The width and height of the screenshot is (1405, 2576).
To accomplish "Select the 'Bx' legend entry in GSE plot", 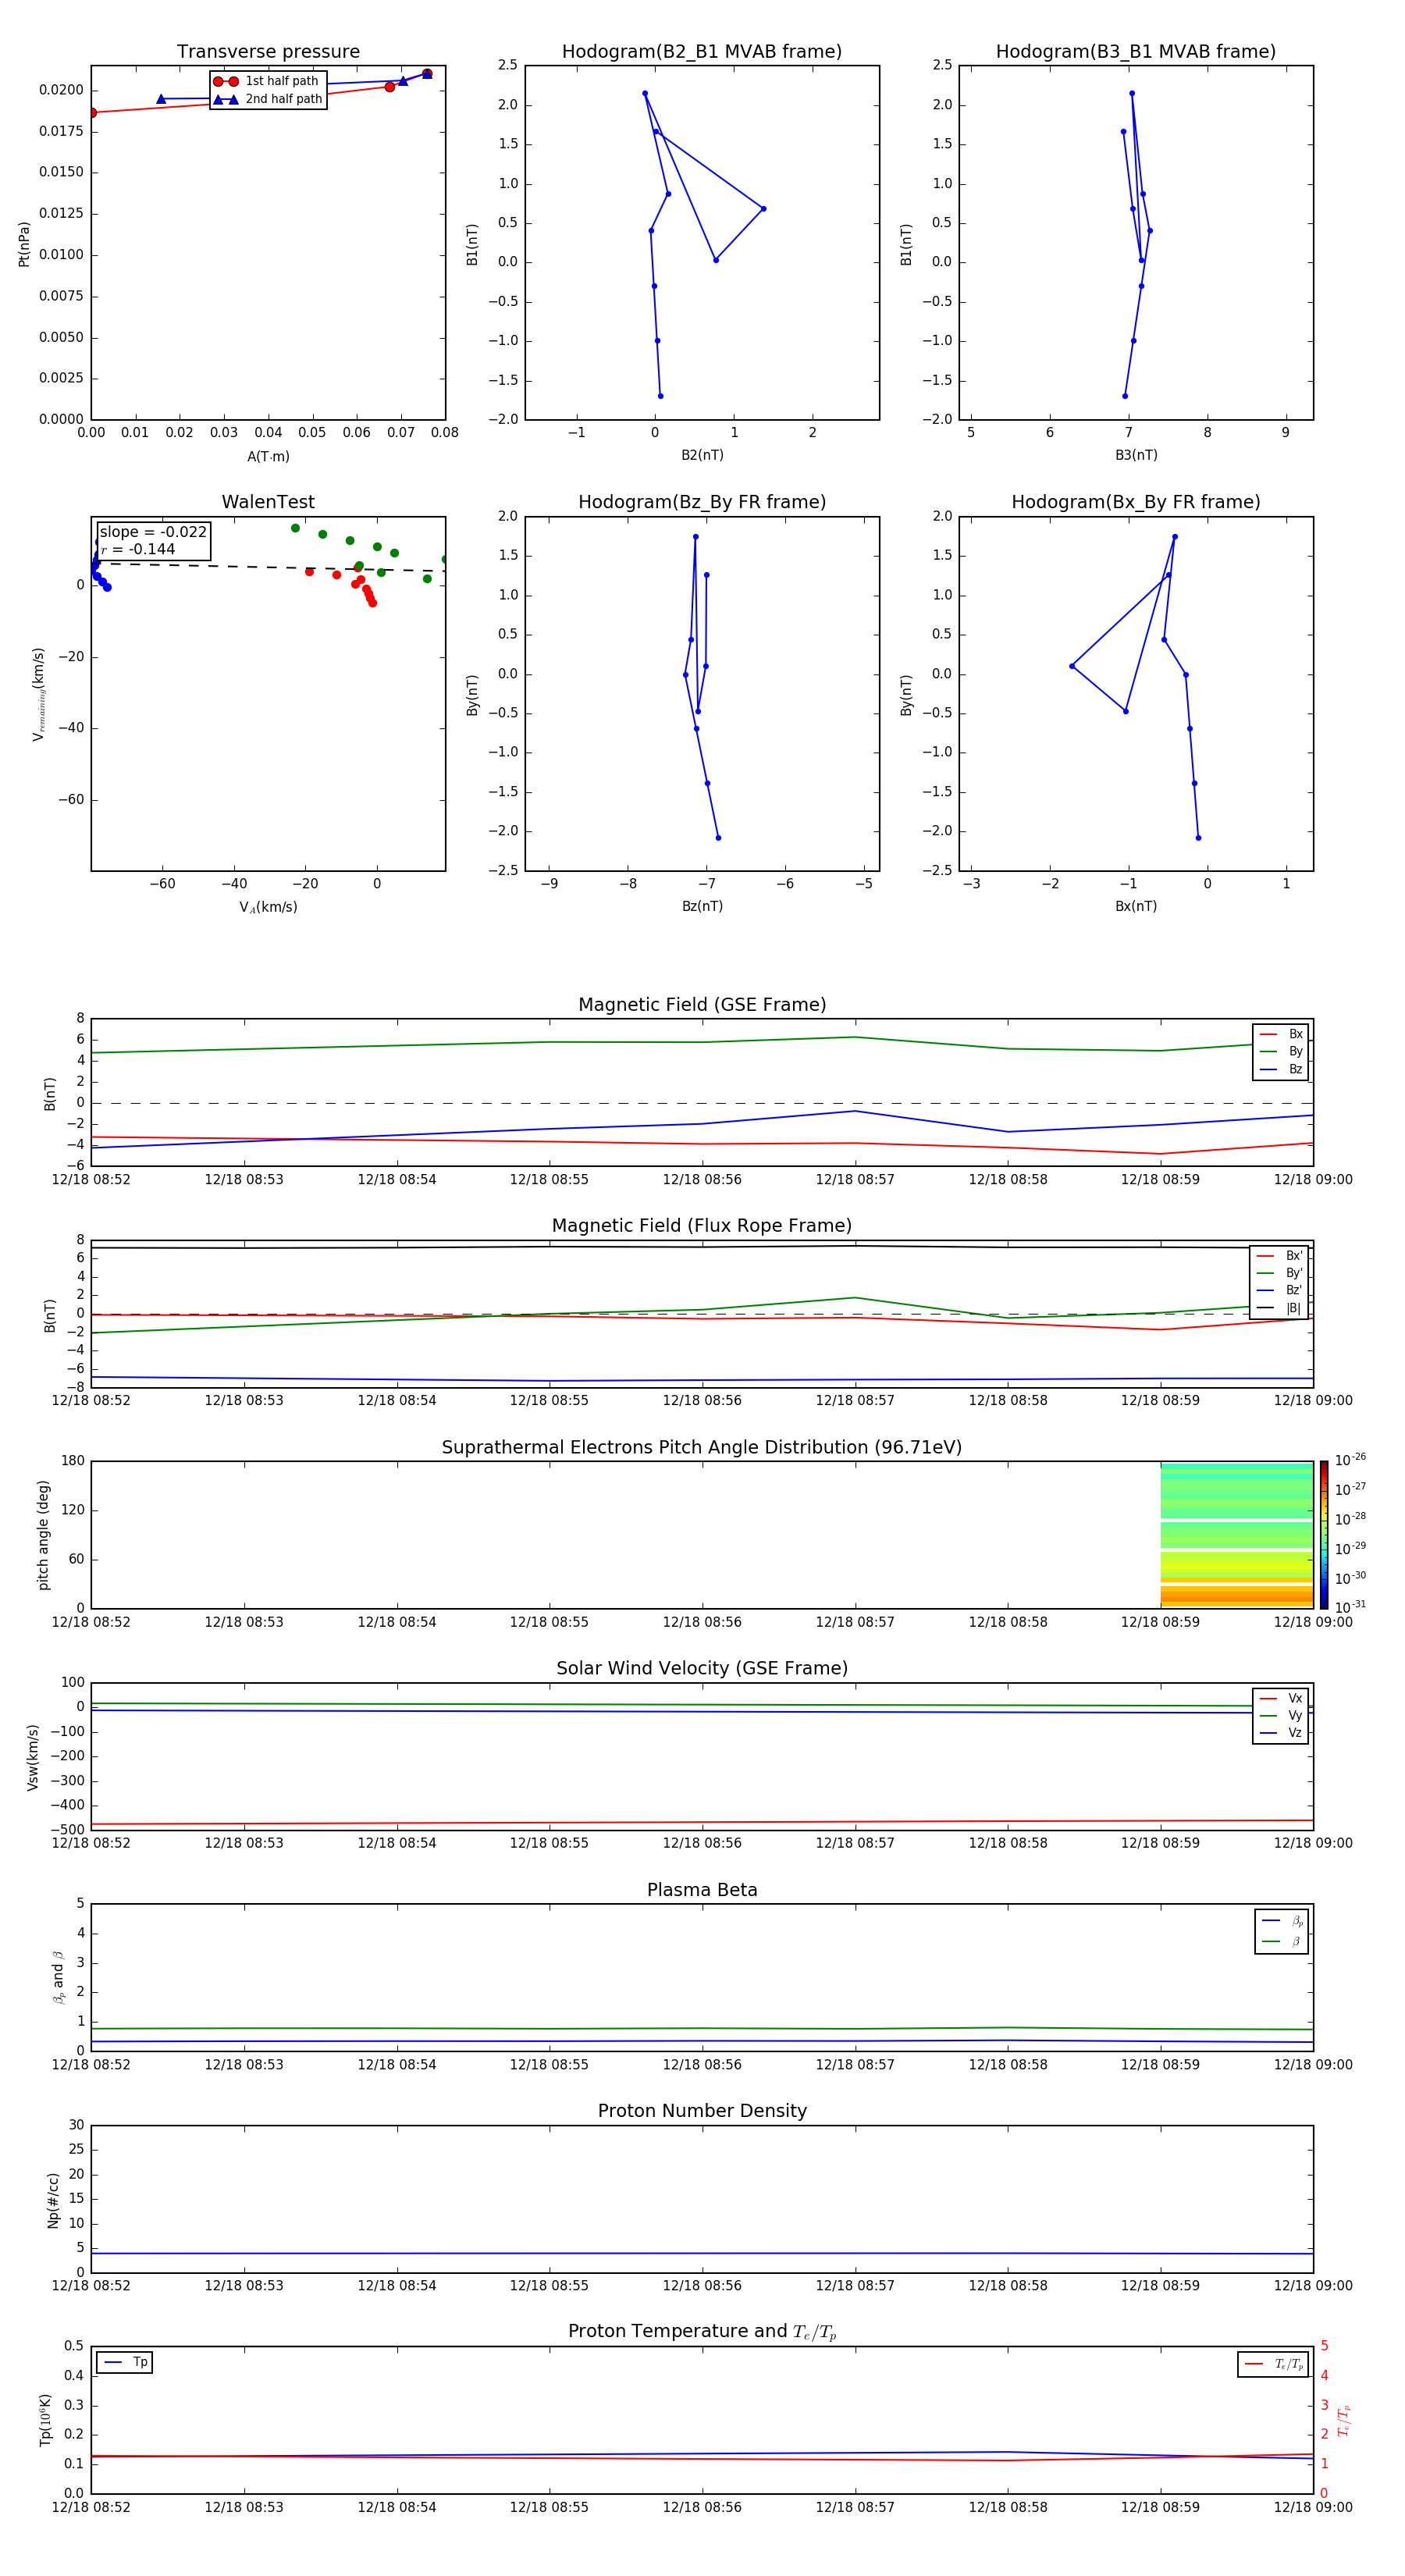I will [x=1281, y=1034].
